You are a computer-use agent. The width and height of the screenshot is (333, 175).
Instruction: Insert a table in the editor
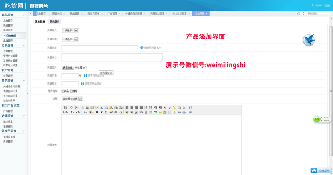click(x=151, y=112)
